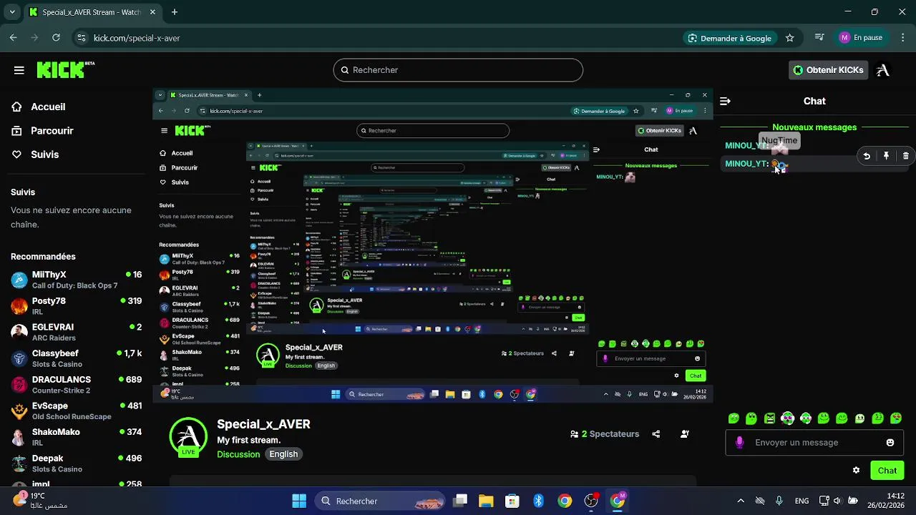This screenshot has width=916, height=515.
Task: Open Deepak recommended channel
Action: coord(77,463)
